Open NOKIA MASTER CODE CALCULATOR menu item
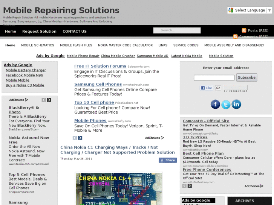 coord(125,45)
